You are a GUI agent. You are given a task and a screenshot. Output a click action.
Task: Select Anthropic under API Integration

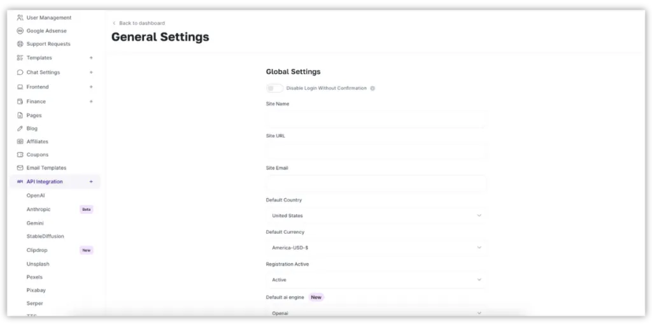click(x=38, y=209)
